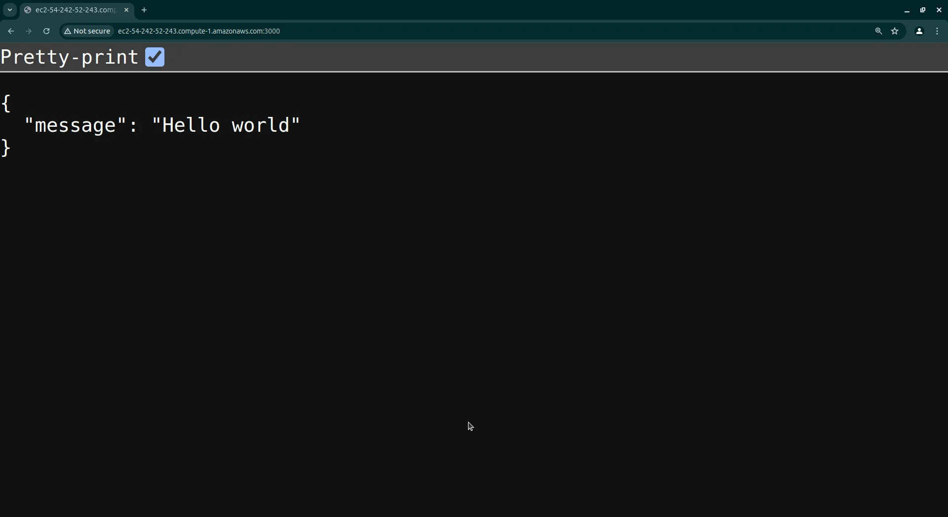Screen dimensions: 948x517
Task: Bookmark this page with the star icon
Action: click(895, 31)
